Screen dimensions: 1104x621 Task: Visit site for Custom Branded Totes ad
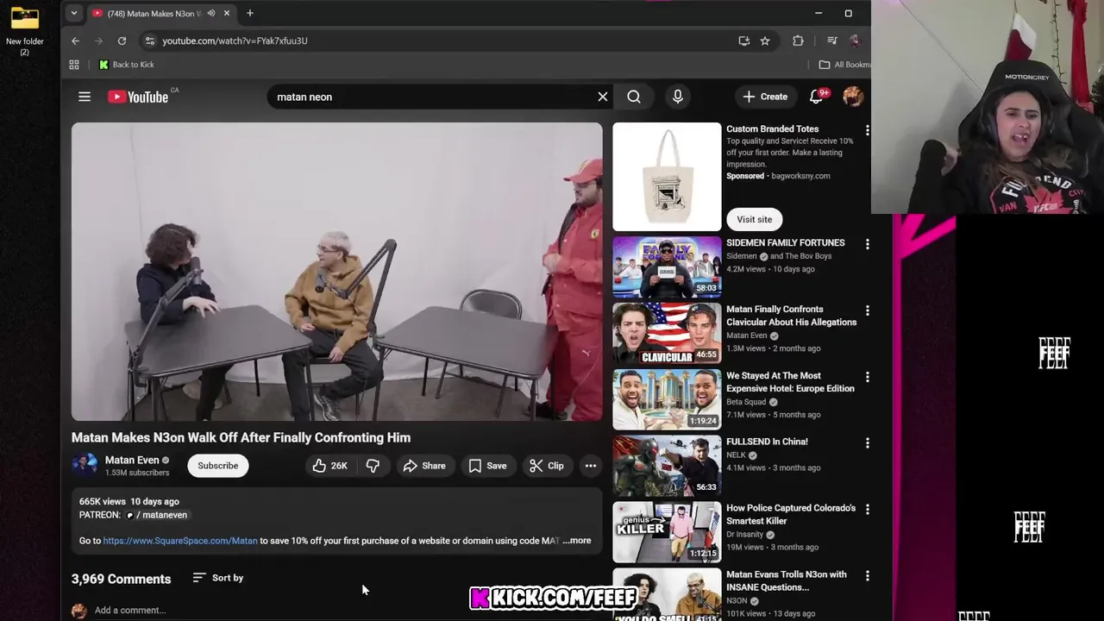[x=755, y=219]
